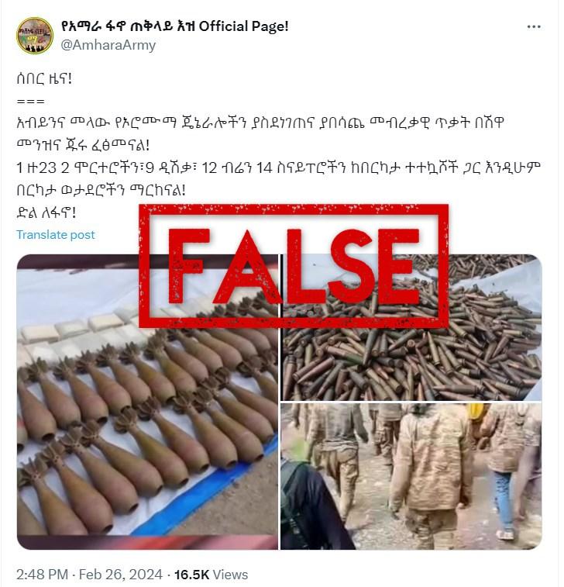Open the Official Page display name

(174, 26)
